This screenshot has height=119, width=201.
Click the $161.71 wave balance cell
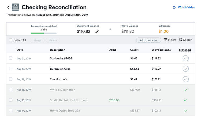click(x=156, y=79)
